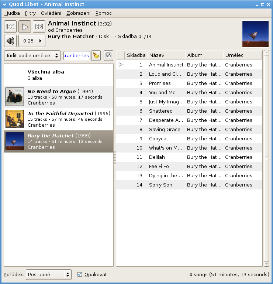
Task: Sort by the Skladba column header
Action: [136, 55]
